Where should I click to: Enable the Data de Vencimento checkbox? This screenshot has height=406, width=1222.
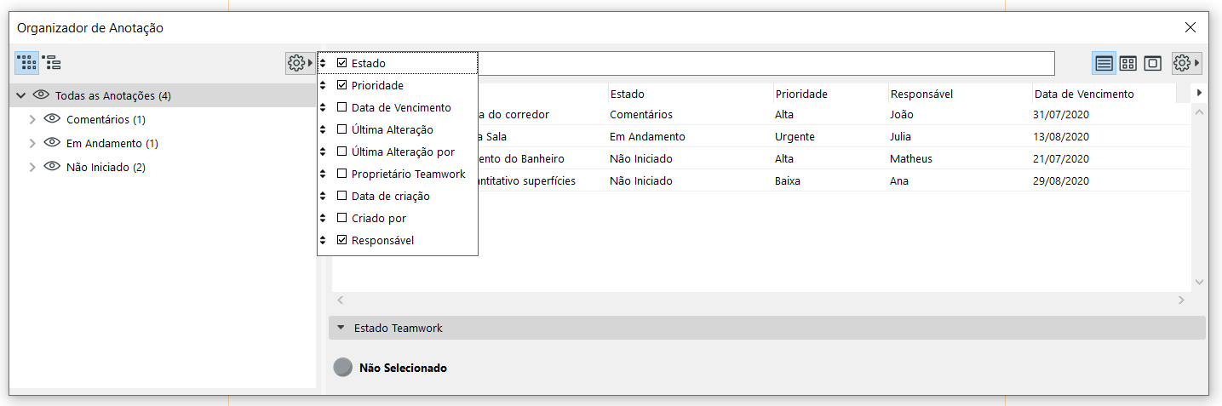click(342, 107)
